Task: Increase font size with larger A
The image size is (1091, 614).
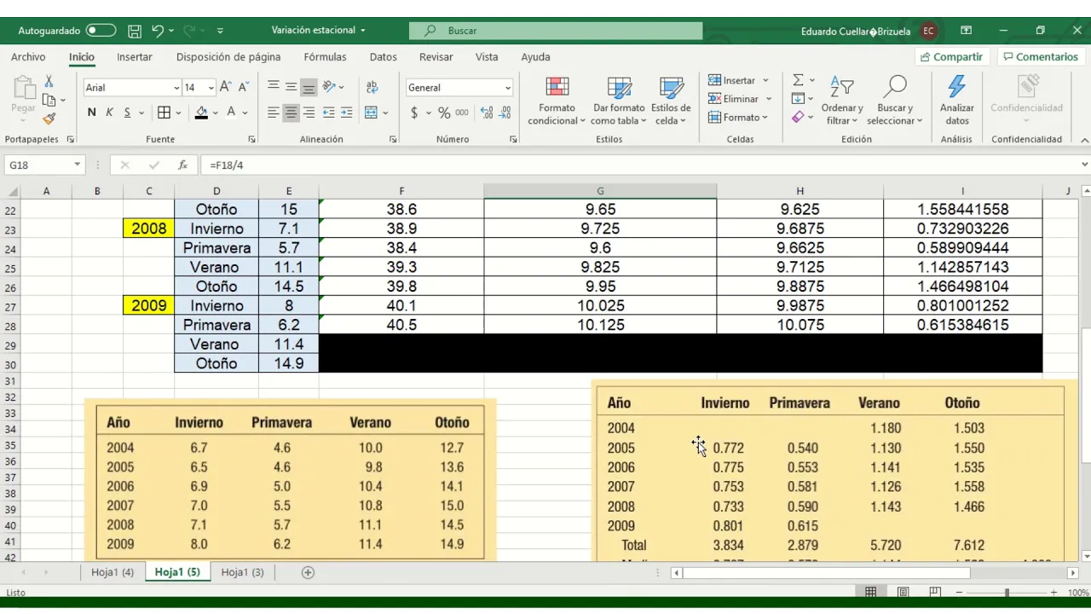Action: click(x=225, y=87)
